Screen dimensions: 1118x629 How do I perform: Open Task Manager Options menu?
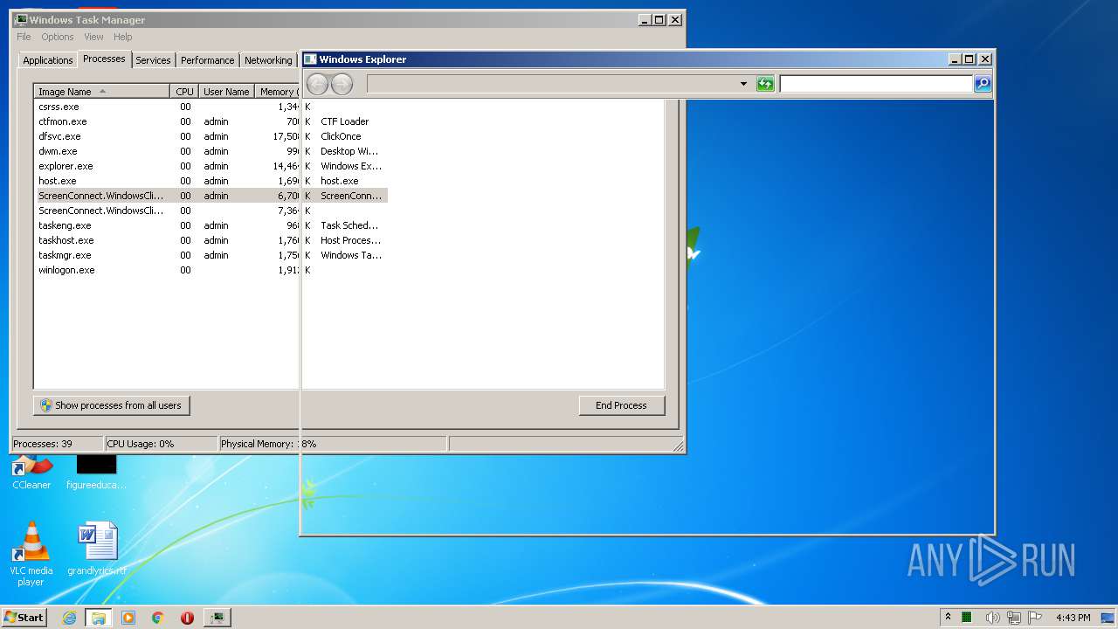point(58,37)
